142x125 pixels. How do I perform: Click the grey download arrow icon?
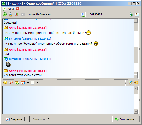pyautogui.click(x=23, y=14)
